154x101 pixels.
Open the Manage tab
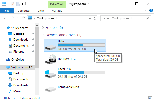tap(57, 11)
